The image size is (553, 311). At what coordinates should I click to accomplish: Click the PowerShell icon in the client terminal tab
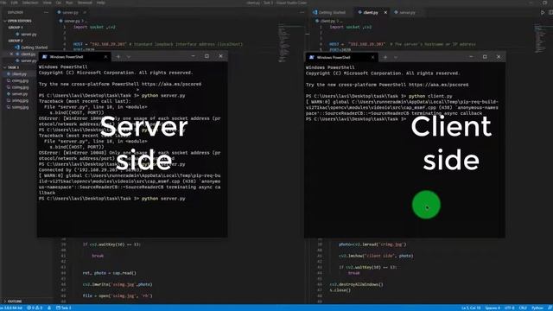[x=312, y=57]
